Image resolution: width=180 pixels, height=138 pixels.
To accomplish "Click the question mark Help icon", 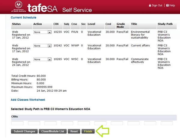I will coord(167,5).
